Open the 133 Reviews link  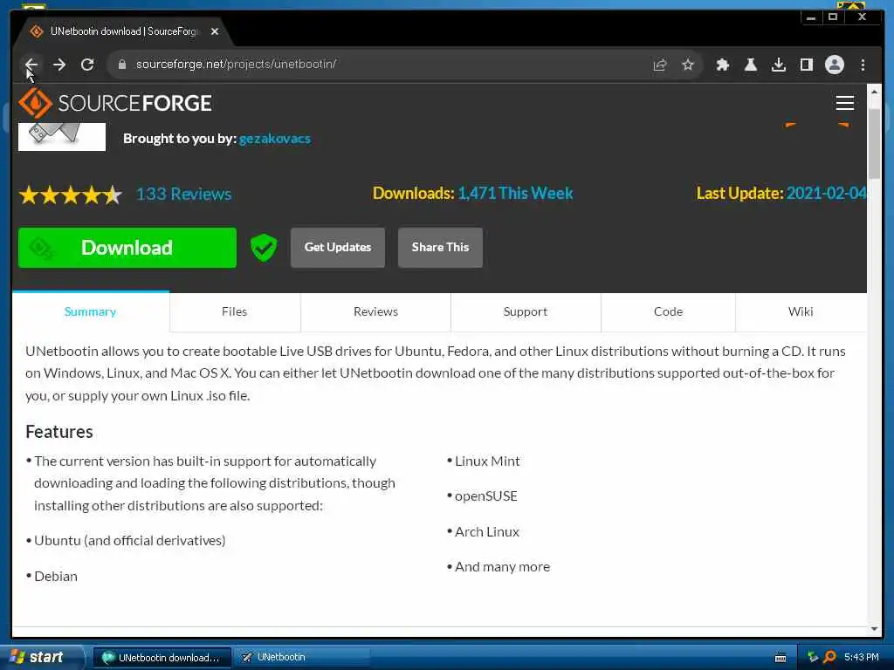coord(183,195)
